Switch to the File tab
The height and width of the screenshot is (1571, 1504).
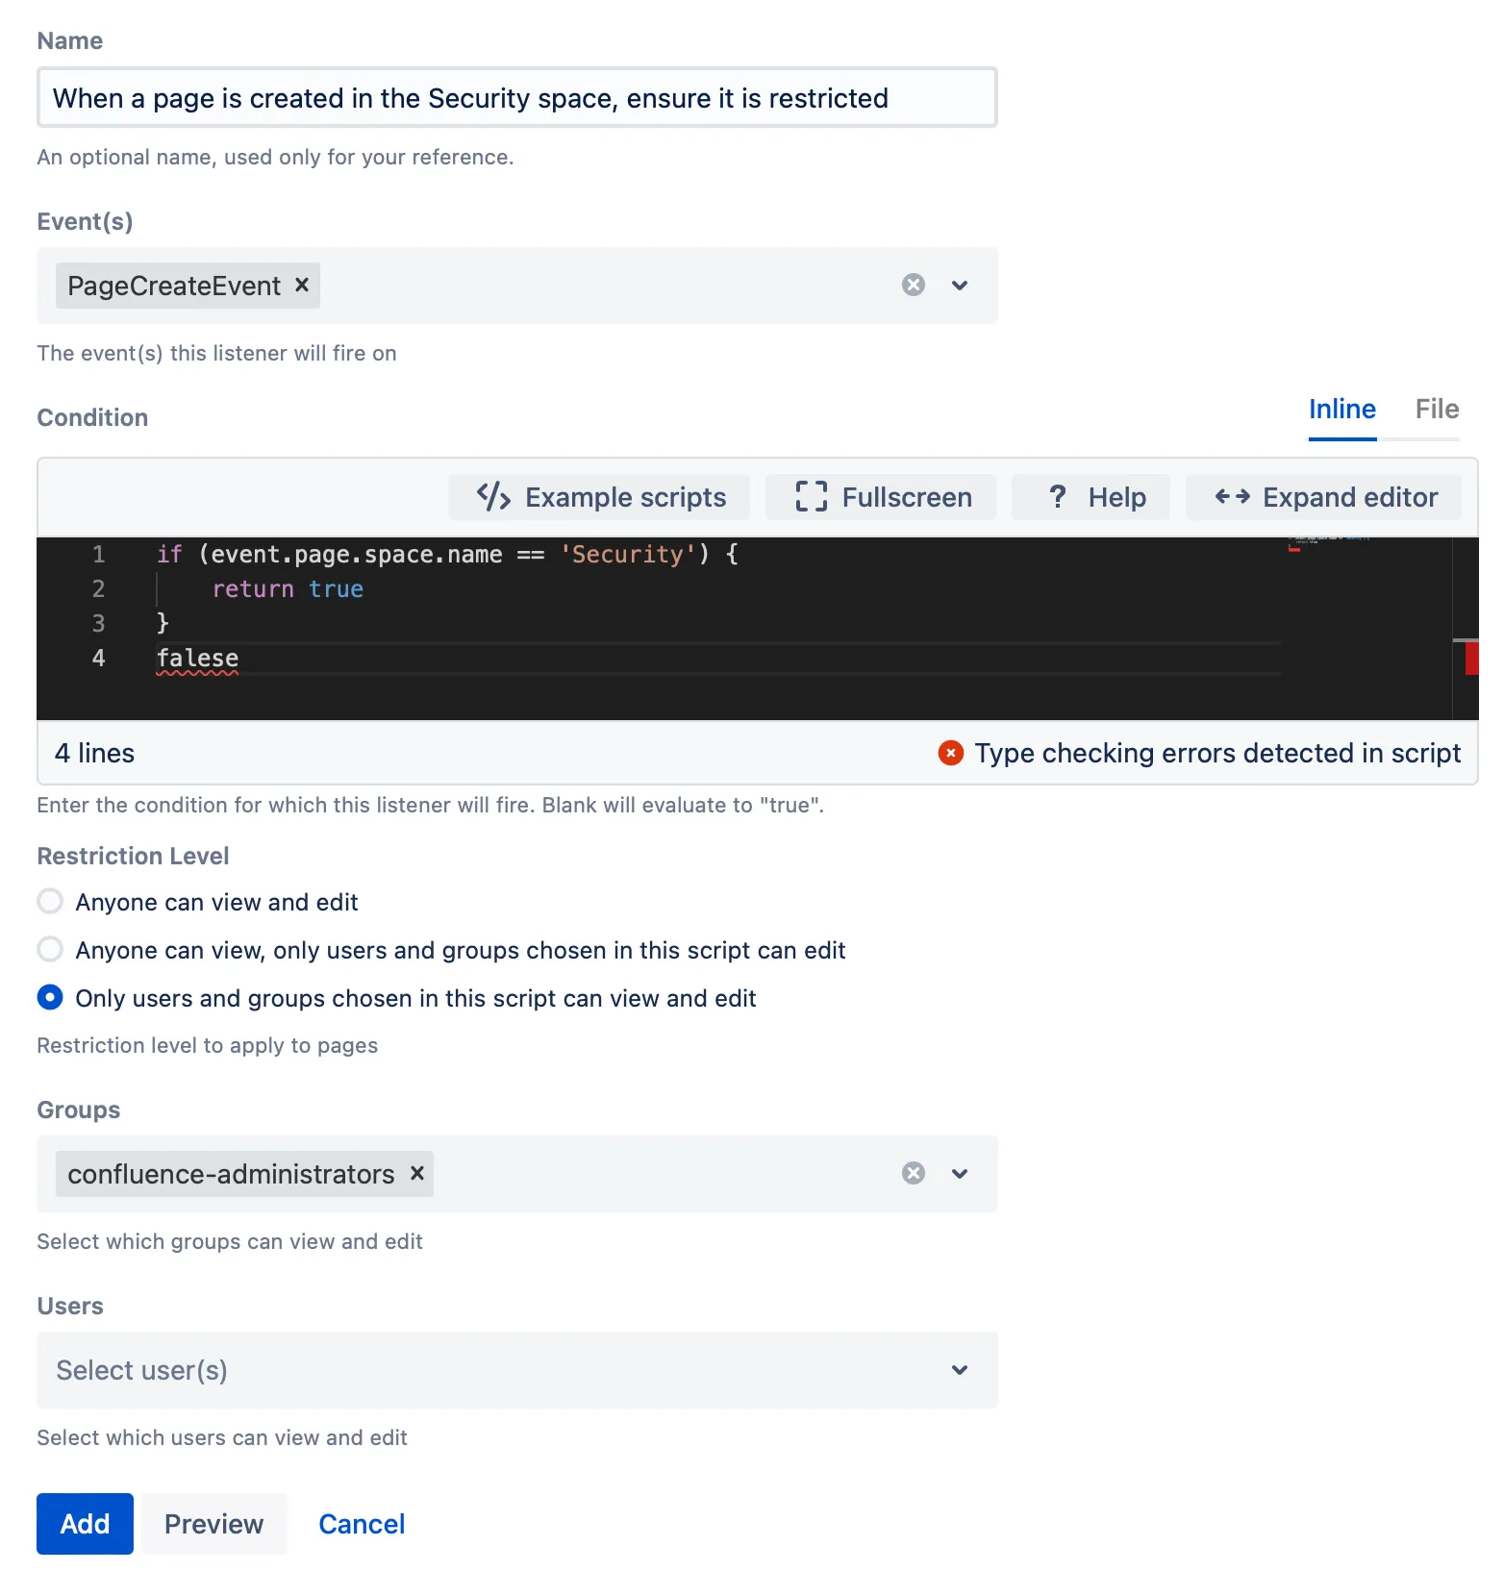[x=1437, y=410]
